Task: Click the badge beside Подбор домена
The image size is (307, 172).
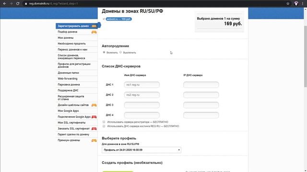Action: coord(94,32)
